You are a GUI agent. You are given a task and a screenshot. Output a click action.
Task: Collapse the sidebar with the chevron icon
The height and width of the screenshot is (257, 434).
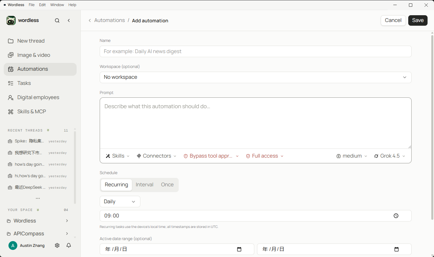pos(69,21)
